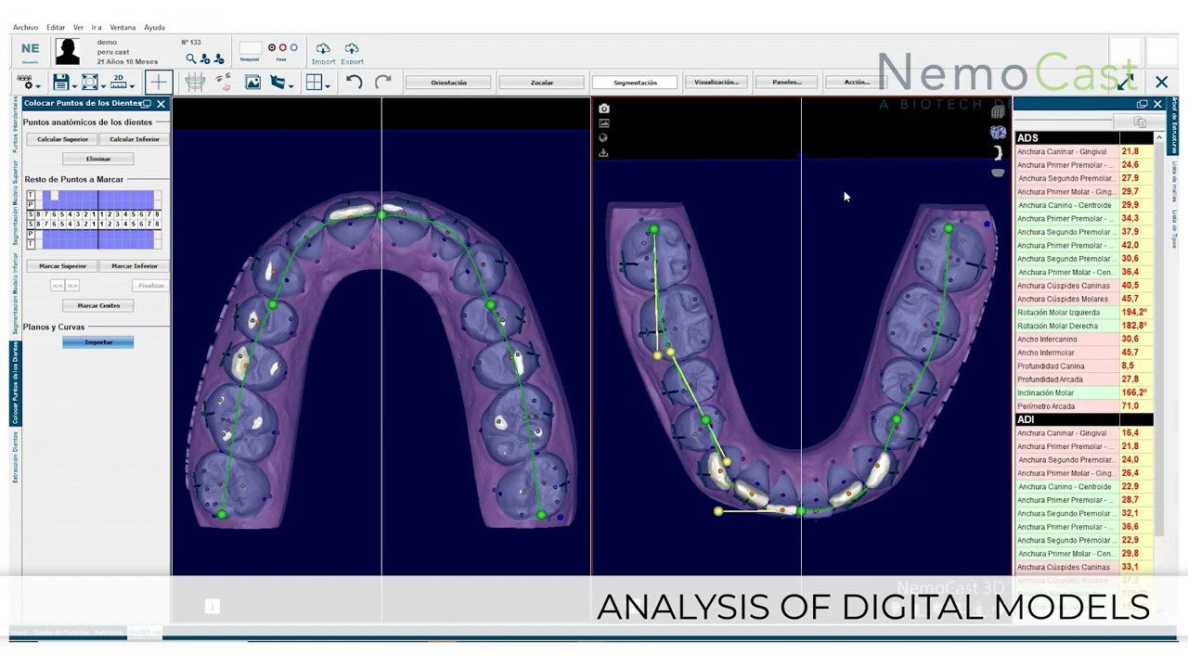The image size is (1188, 668).
Task: Undock the Colocar Puntos panel
Action: pos(147,104)
